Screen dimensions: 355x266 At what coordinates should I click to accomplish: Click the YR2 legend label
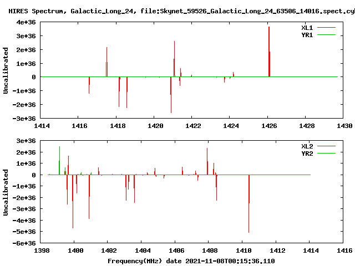(x=307, y=154)
